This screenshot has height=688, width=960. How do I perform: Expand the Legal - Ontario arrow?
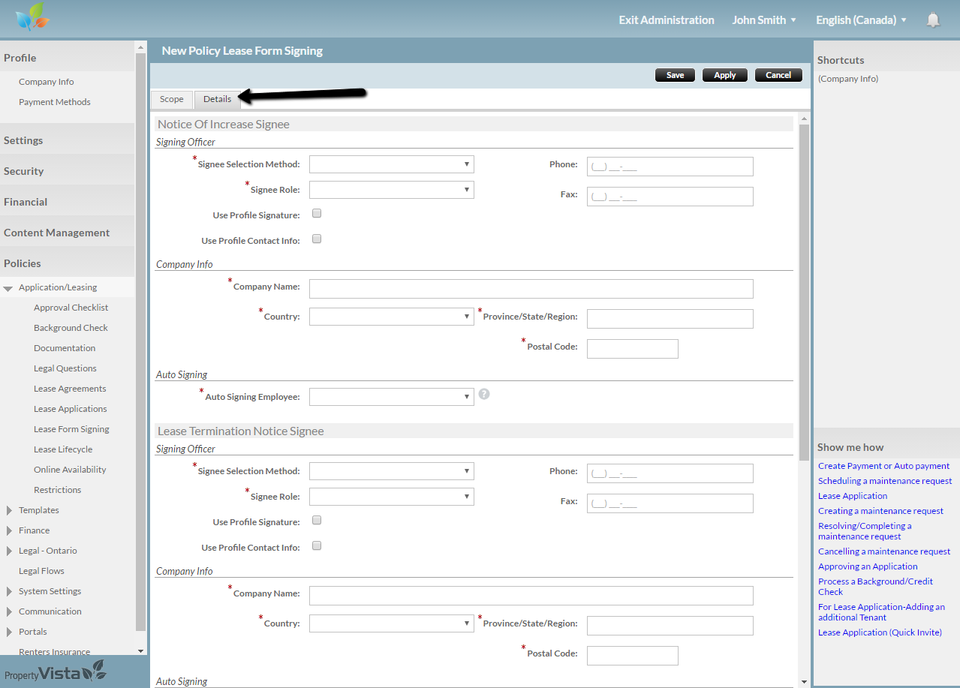9,551
